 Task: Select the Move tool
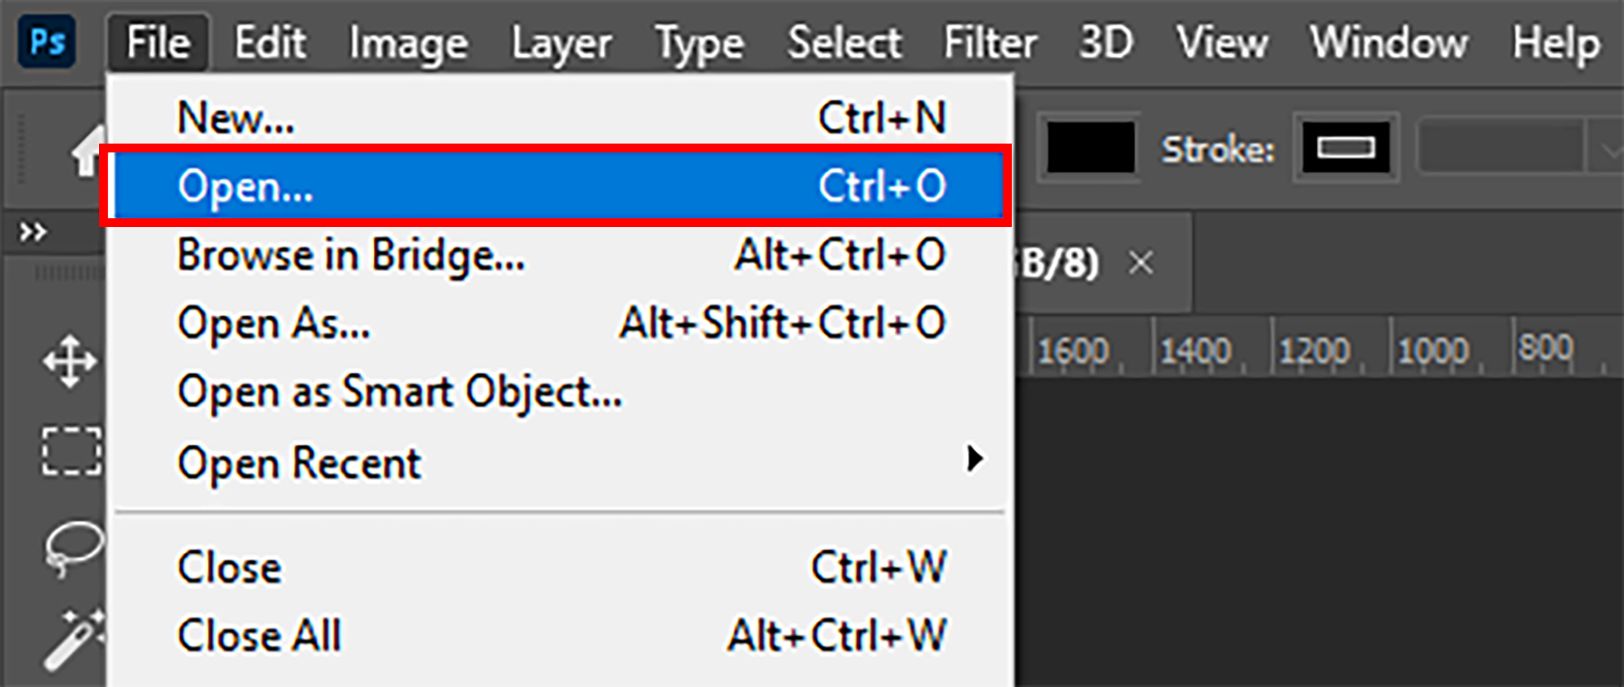tap(70, 361)
